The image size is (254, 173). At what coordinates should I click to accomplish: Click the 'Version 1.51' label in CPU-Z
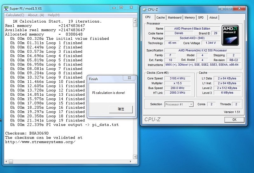[x=232, y=112]
